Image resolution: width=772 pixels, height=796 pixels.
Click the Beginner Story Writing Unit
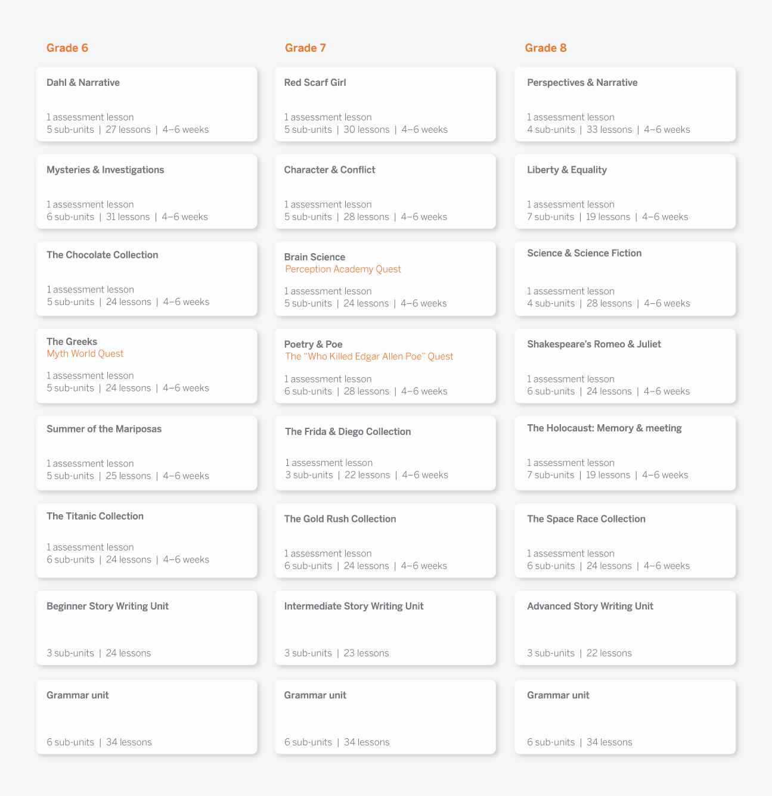click(x=147, y=627)
